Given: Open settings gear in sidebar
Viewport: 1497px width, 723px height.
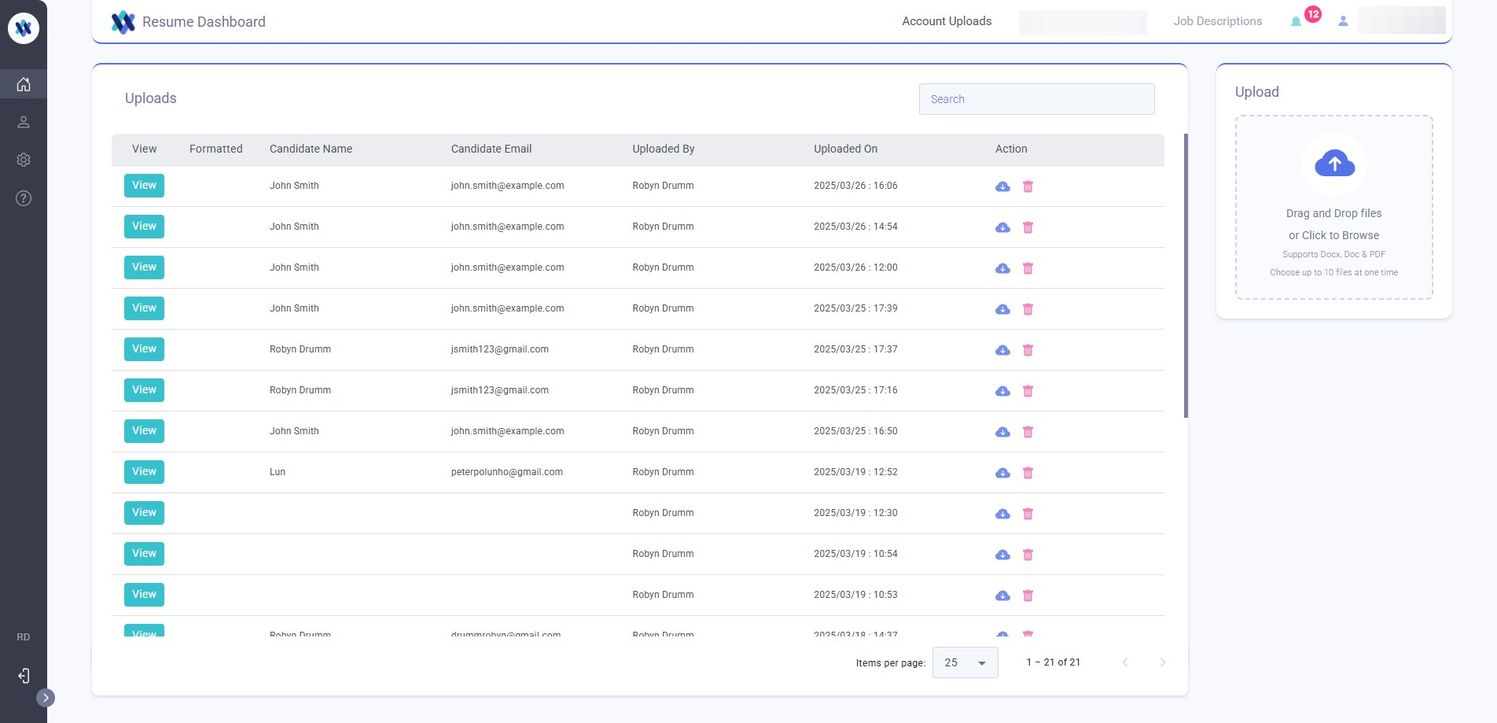Looking at the screenshot, I should [x=24, y=160].
